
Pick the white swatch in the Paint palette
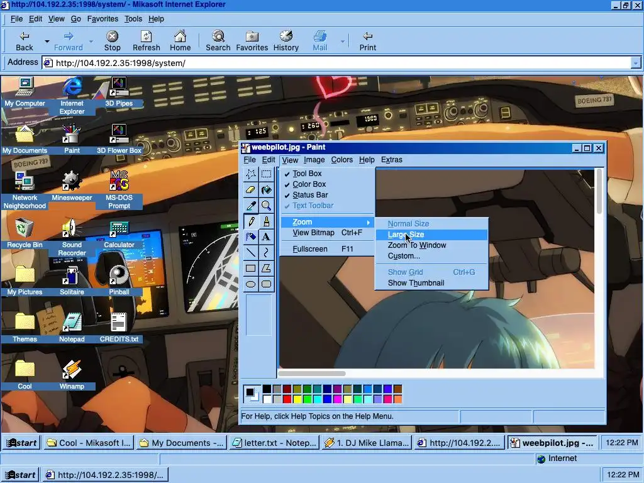267,399
